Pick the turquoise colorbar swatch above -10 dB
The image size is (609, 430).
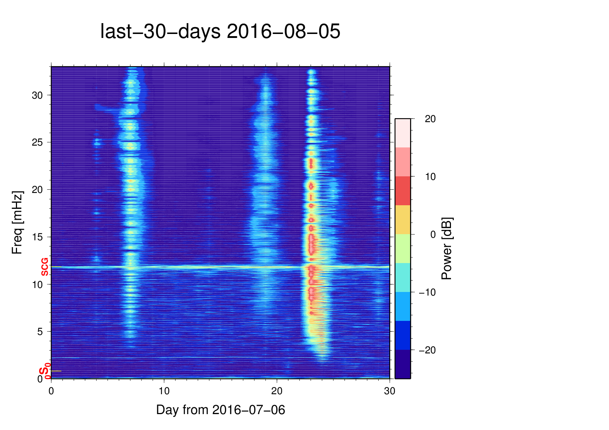tap(403, 278)
